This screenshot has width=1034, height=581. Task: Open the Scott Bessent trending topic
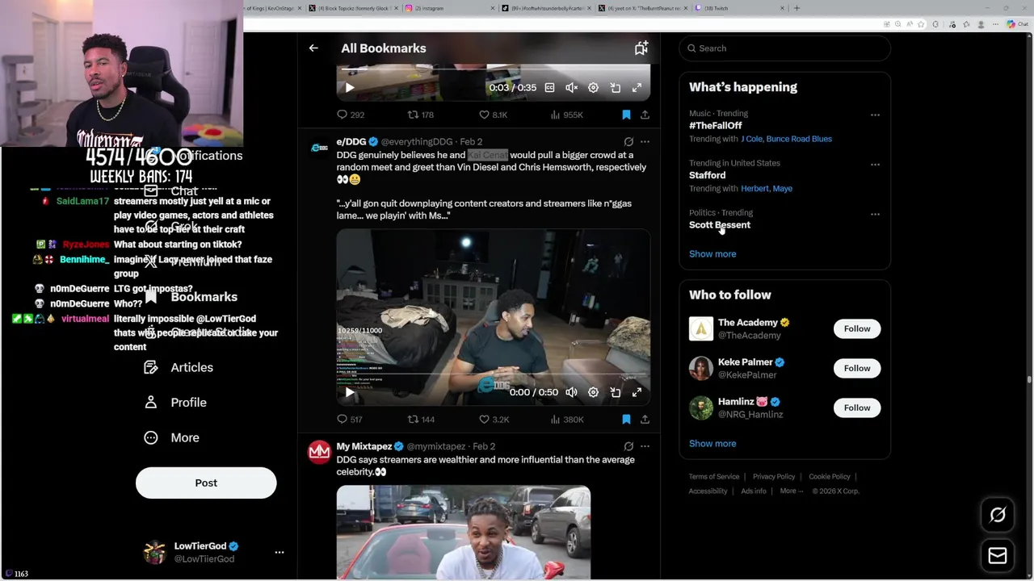720,225
